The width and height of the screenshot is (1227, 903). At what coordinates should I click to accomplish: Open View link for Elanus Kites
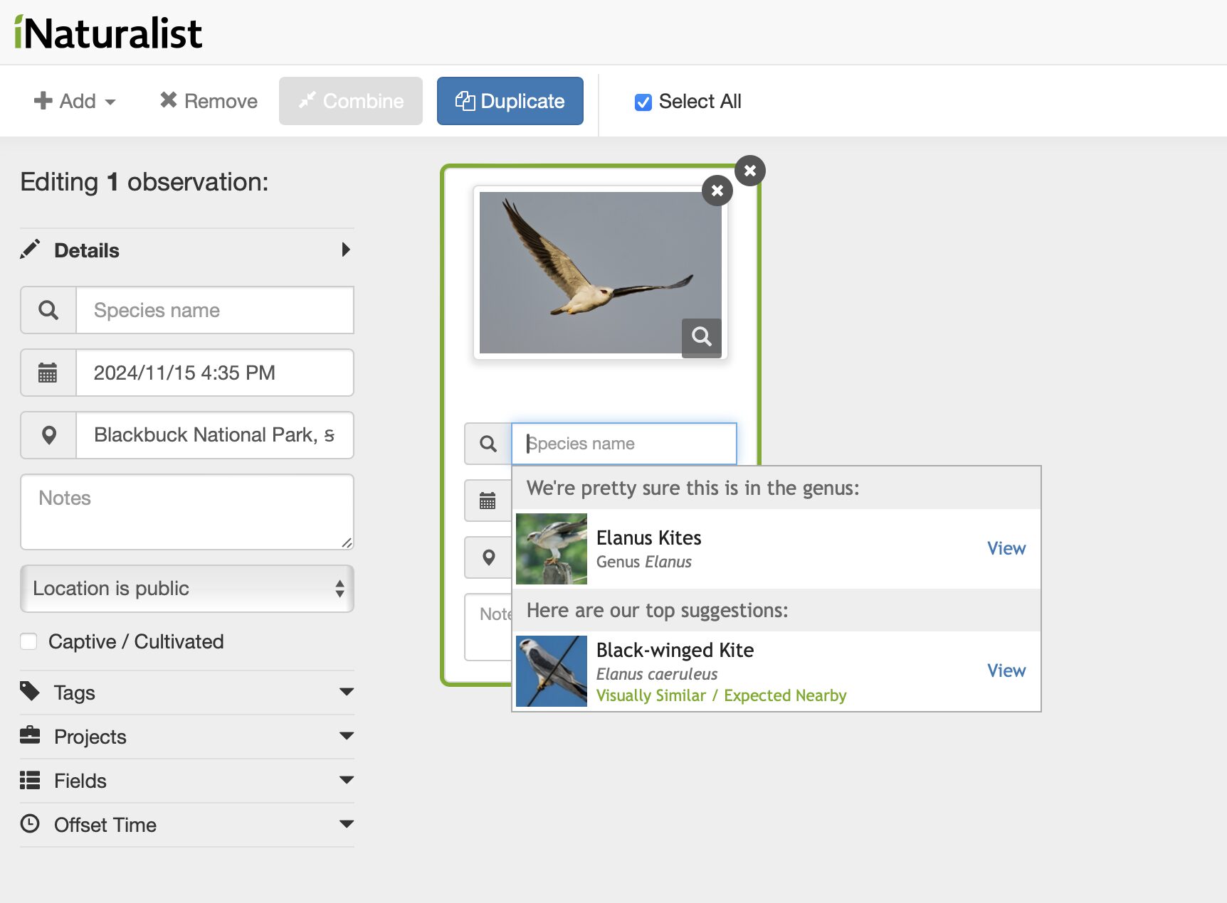(1006, 548)
